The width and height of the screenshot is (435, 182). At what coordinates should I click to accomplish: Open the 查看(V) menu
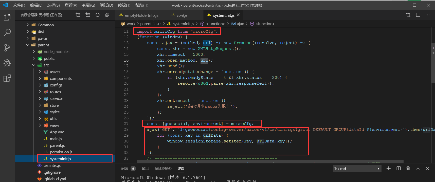tap(71, 5)
